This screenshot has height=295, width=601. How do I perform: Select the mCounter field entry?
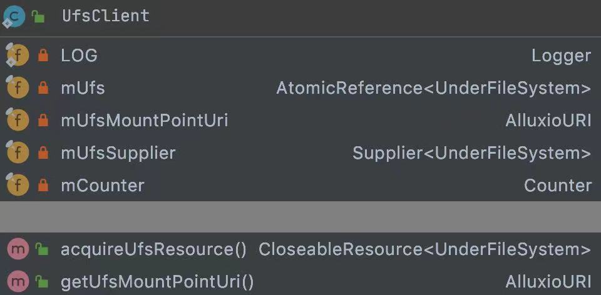coord(300,186)
